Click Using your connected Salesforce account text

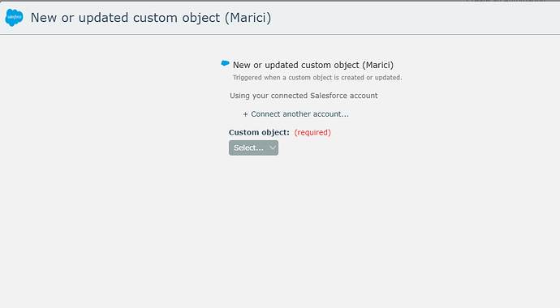coord(304,96)
